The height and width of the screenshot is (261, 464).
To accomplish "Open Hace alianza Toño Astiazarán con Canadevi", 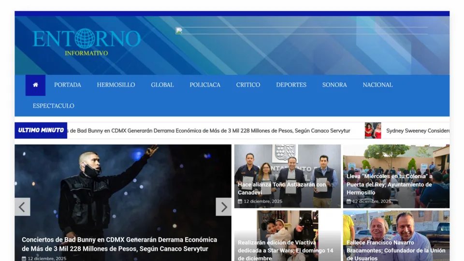I will pyautogui.click(x=282, y=188).
